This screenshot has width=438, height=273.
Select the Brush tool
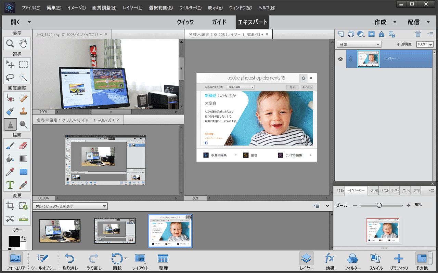pos(10,146)
